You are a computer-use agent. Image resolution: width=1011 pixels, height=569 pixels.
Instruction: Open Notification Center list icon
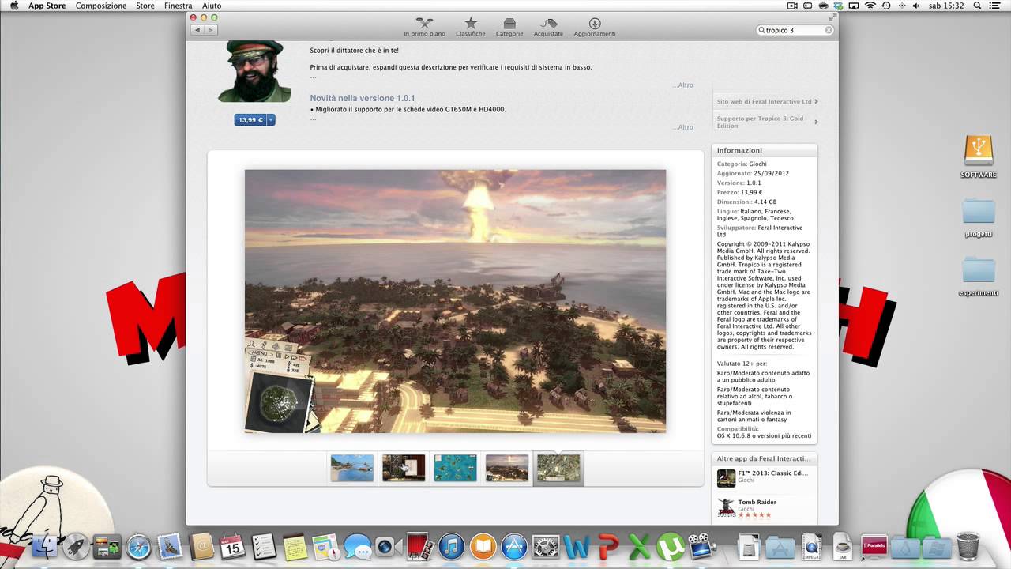click(996, 6)
